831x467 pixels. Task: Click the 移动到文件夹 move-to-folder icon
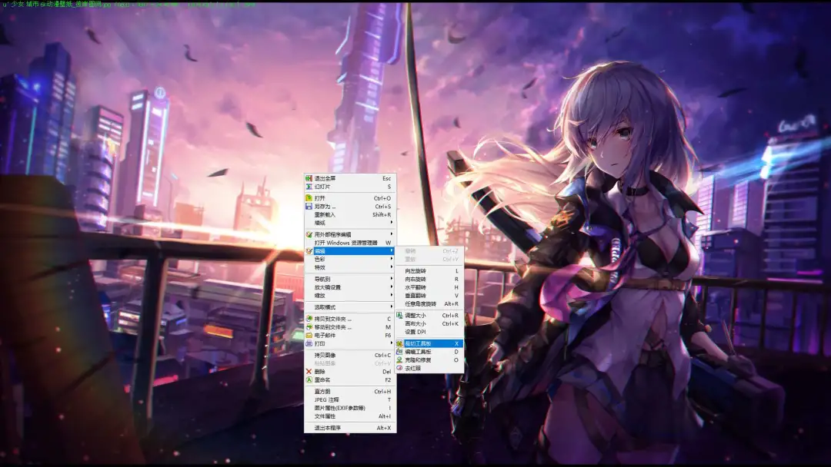[x=309, y=327]
